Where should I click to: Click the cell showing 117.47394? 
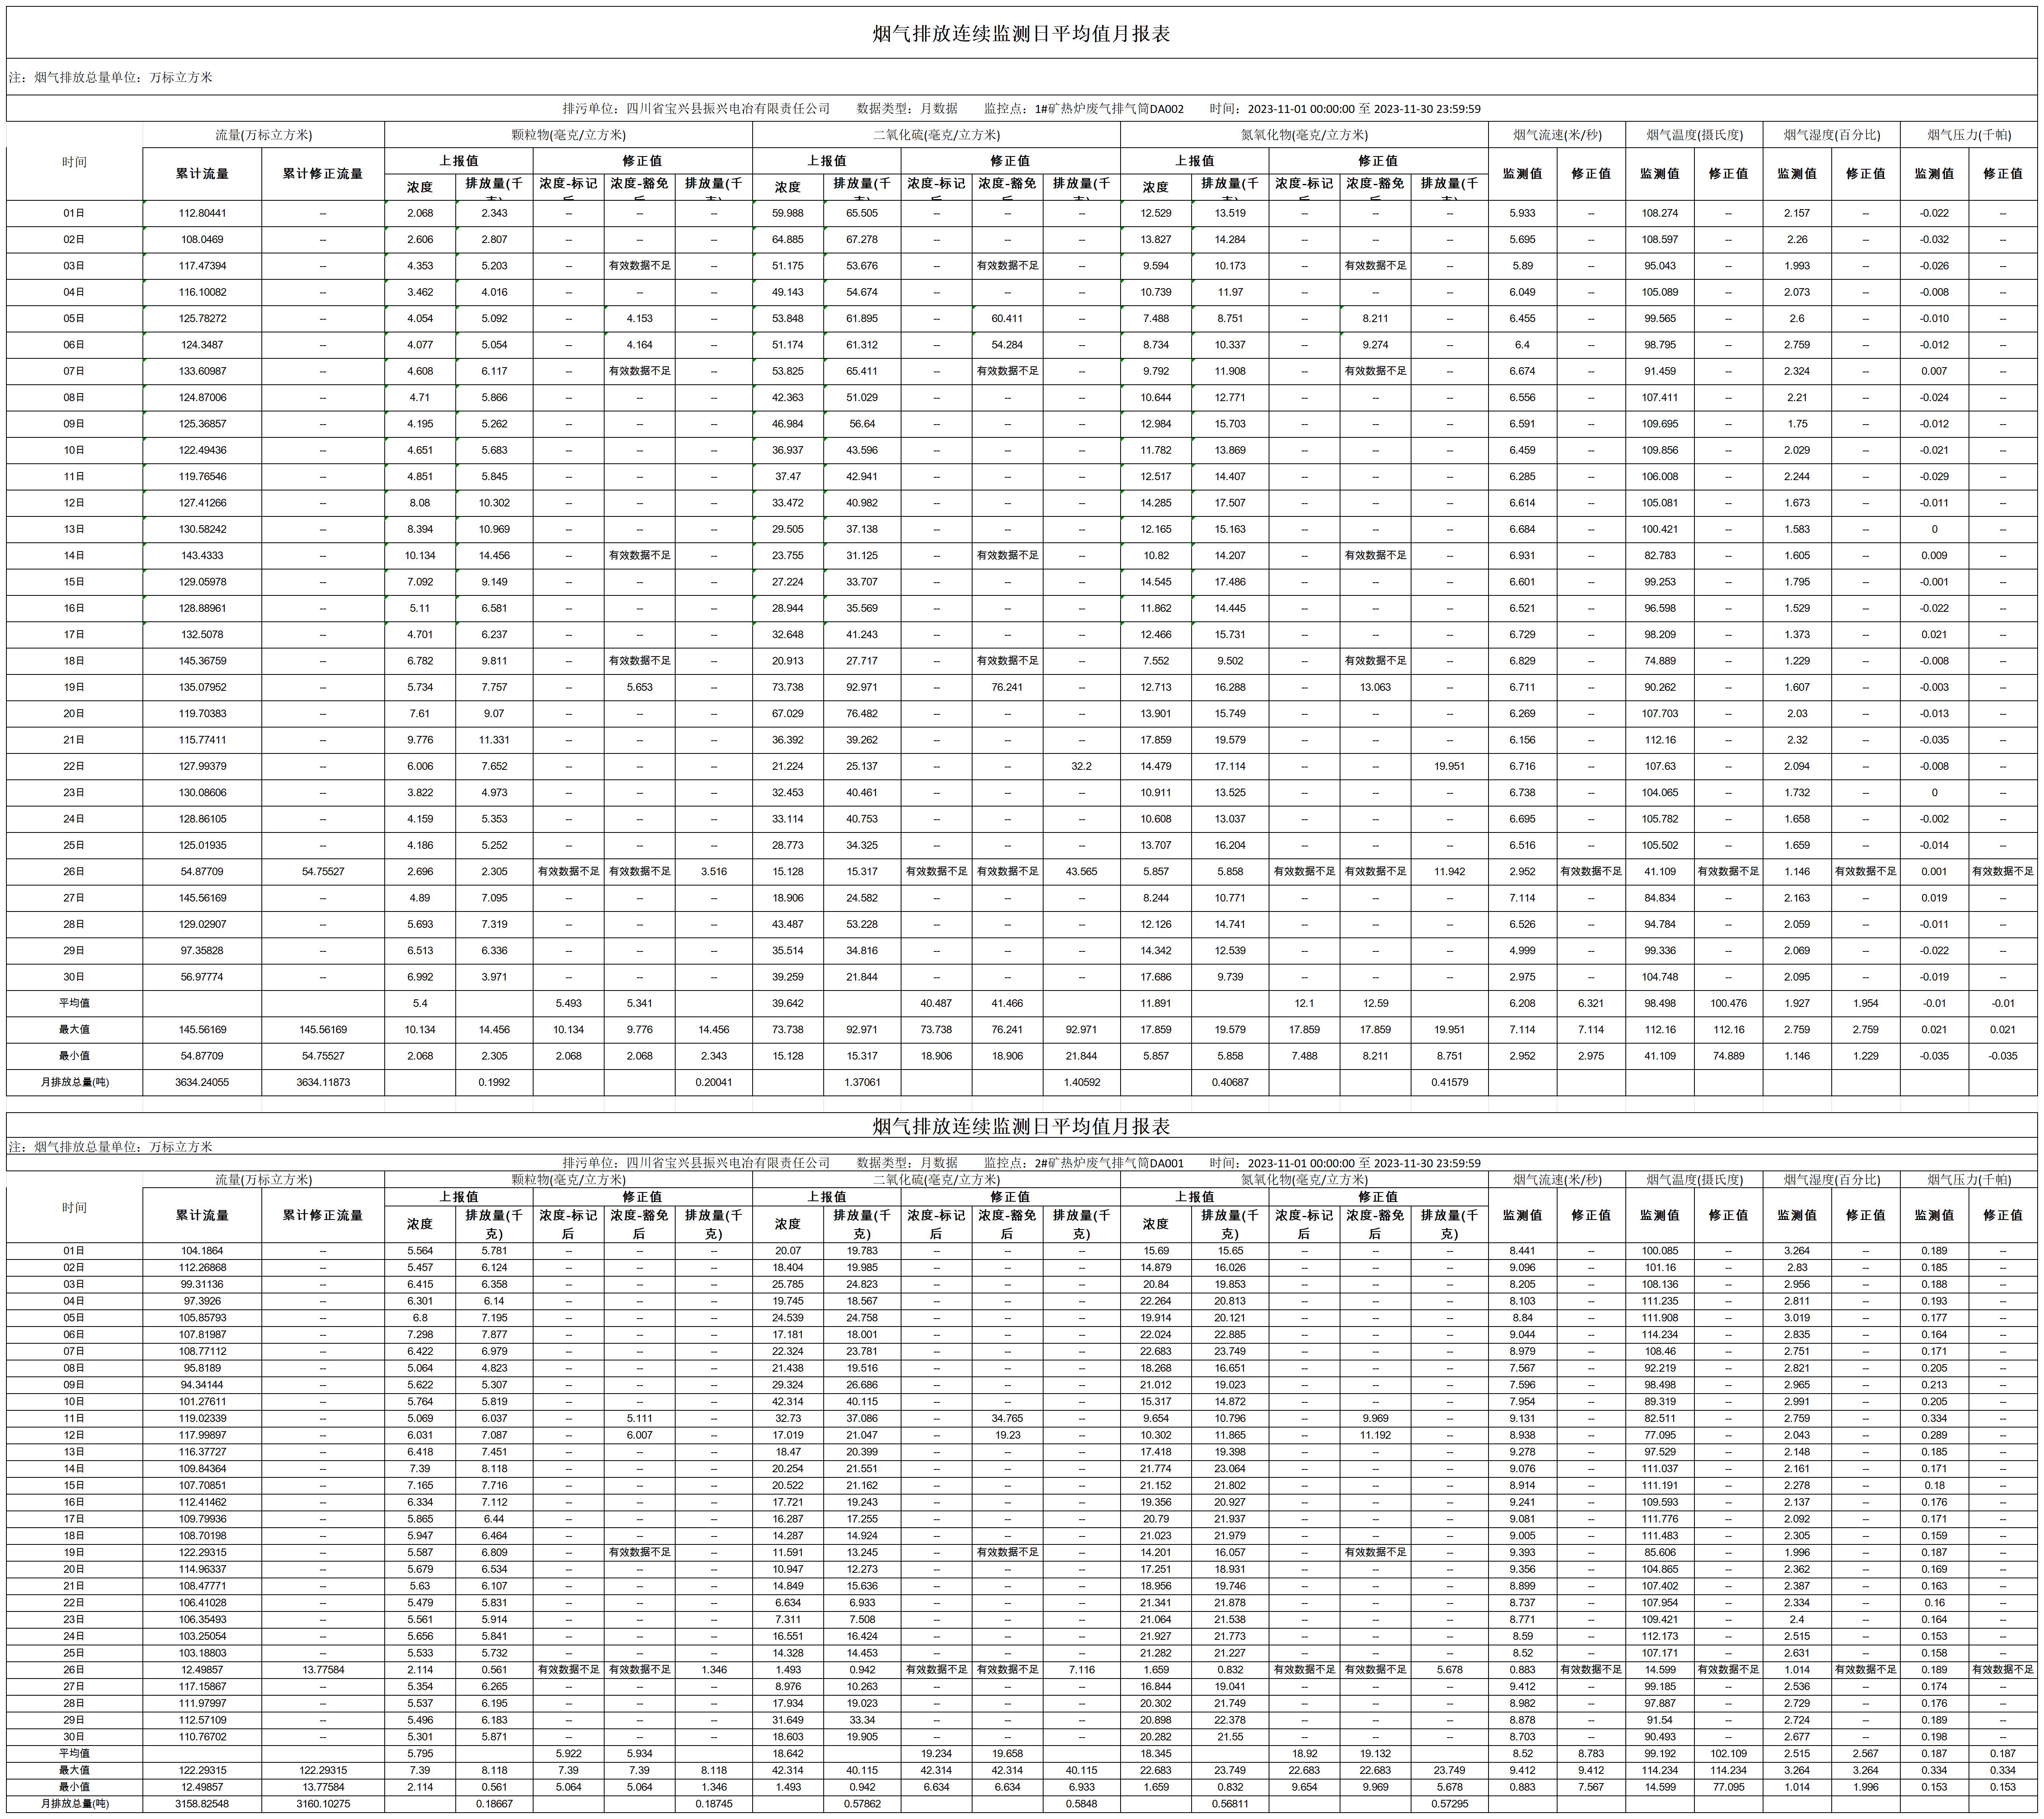pos(202,266)
